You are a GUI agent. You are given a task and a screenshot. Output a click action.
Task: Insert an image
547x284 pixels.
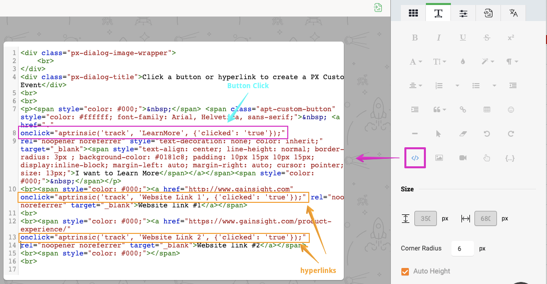(x=439, y=158)
